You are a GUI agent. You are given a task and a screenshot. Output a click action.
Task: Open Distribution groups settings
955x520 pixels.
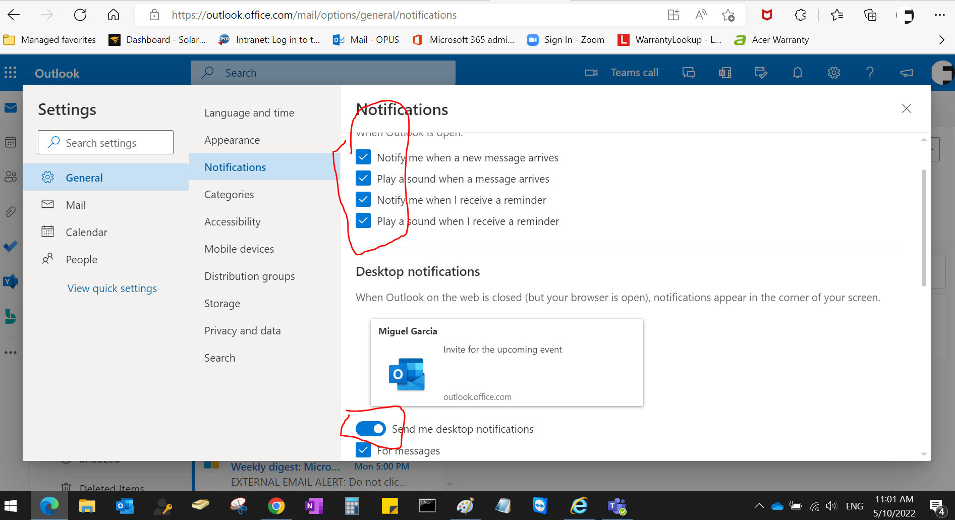coord(265,276)
